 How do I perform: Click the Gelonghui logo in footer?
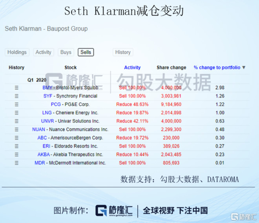(114, 210)
